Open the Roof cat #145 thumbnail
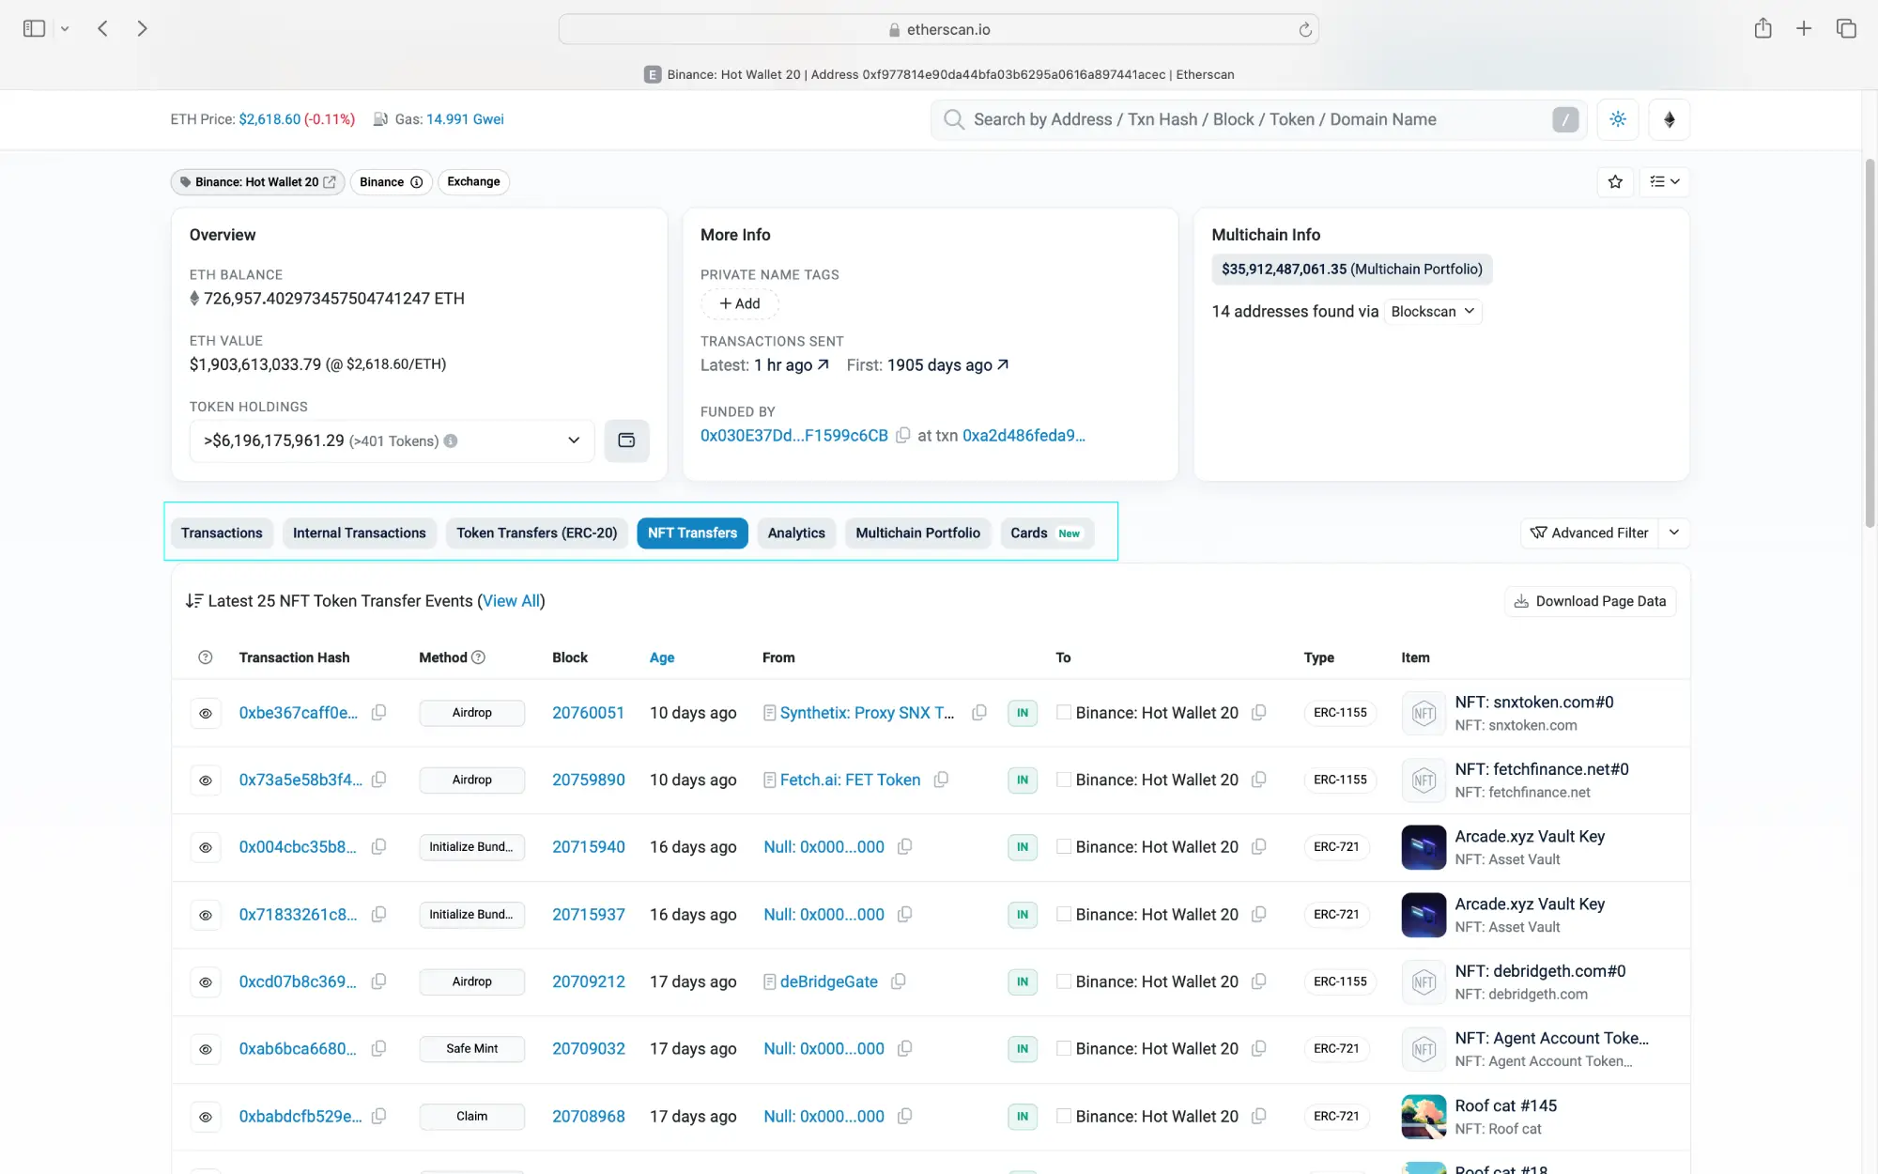The height and width of the screenshot is (1174, 1878). pos(1424,1117)
